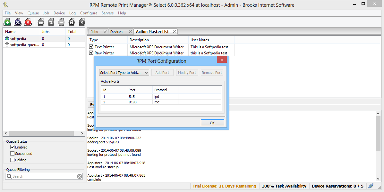Click the gray list icon in toolbar
The height and width of the screenshot is (192, 384).
(41, 22)
